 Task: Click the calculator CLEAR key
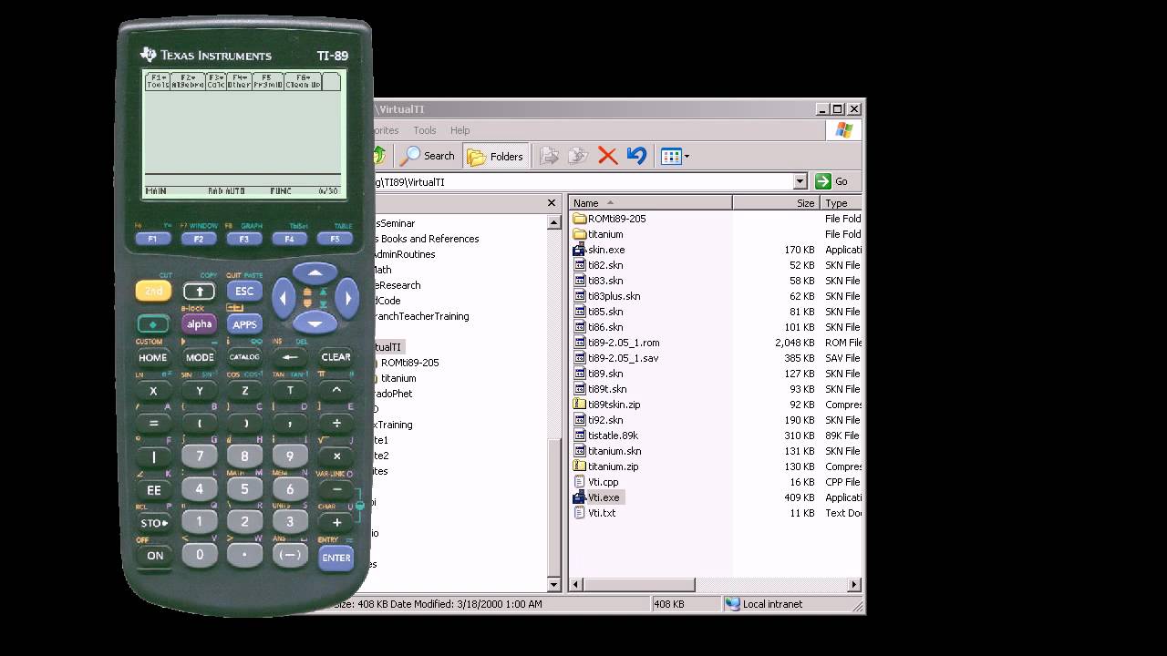click(336, 358)
